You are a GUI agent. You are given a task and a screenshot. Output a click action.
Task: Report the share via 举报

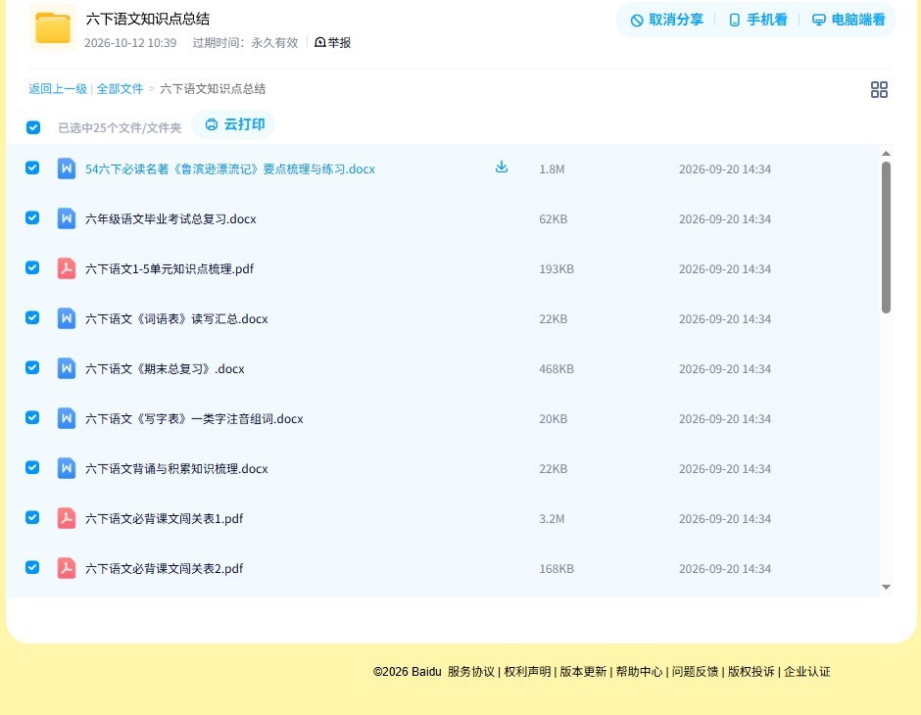coord(332,42)
